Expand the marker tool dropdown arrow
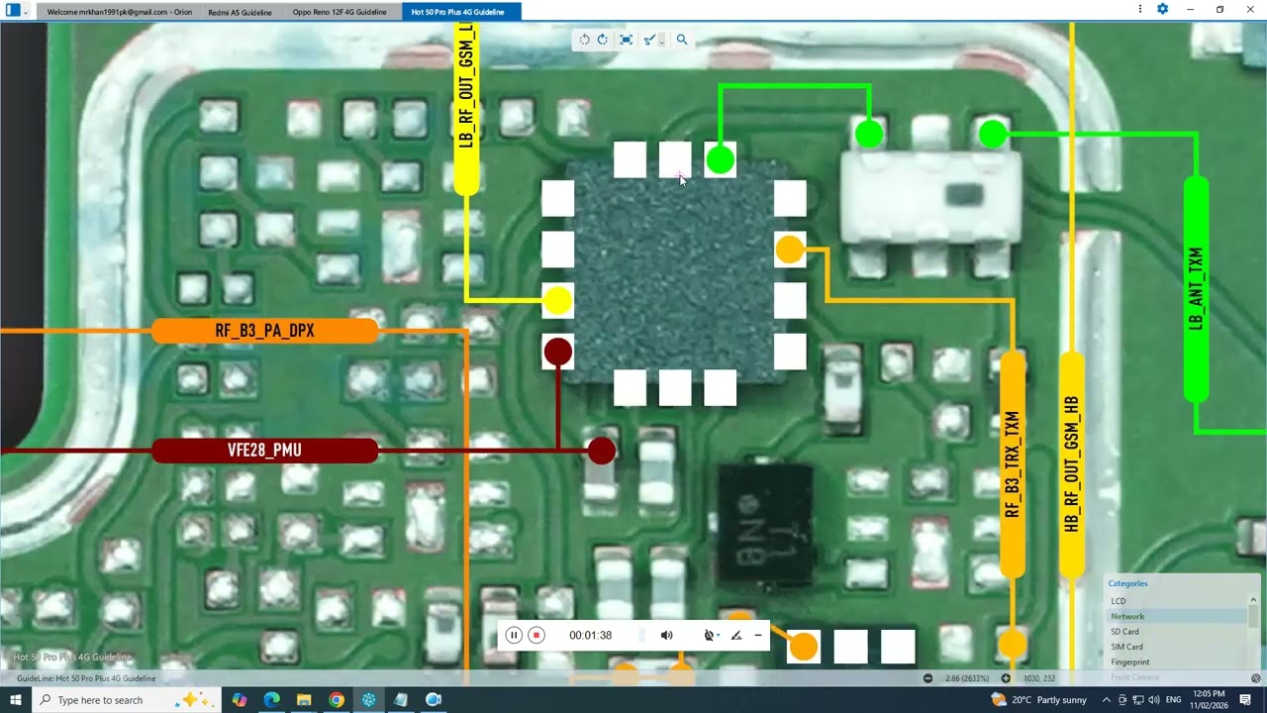Screen dimensions: 1267x713 pyautogui.click(x=660, y=41)
